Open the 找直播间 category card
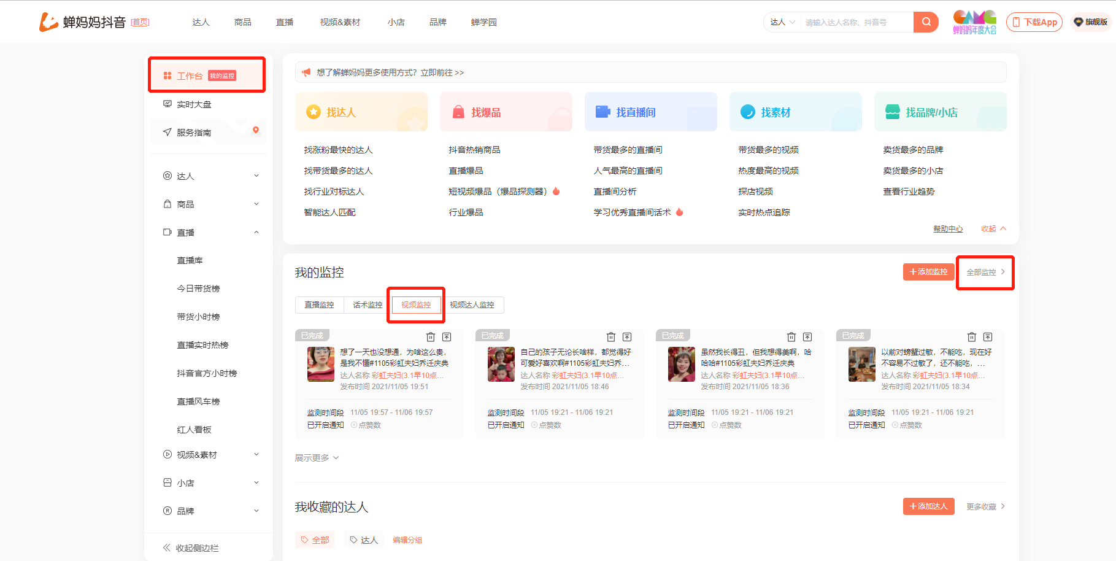Image resolution: width=1116 pixels, height=561 pixels. pyautogui.click(x=651, y=112)
